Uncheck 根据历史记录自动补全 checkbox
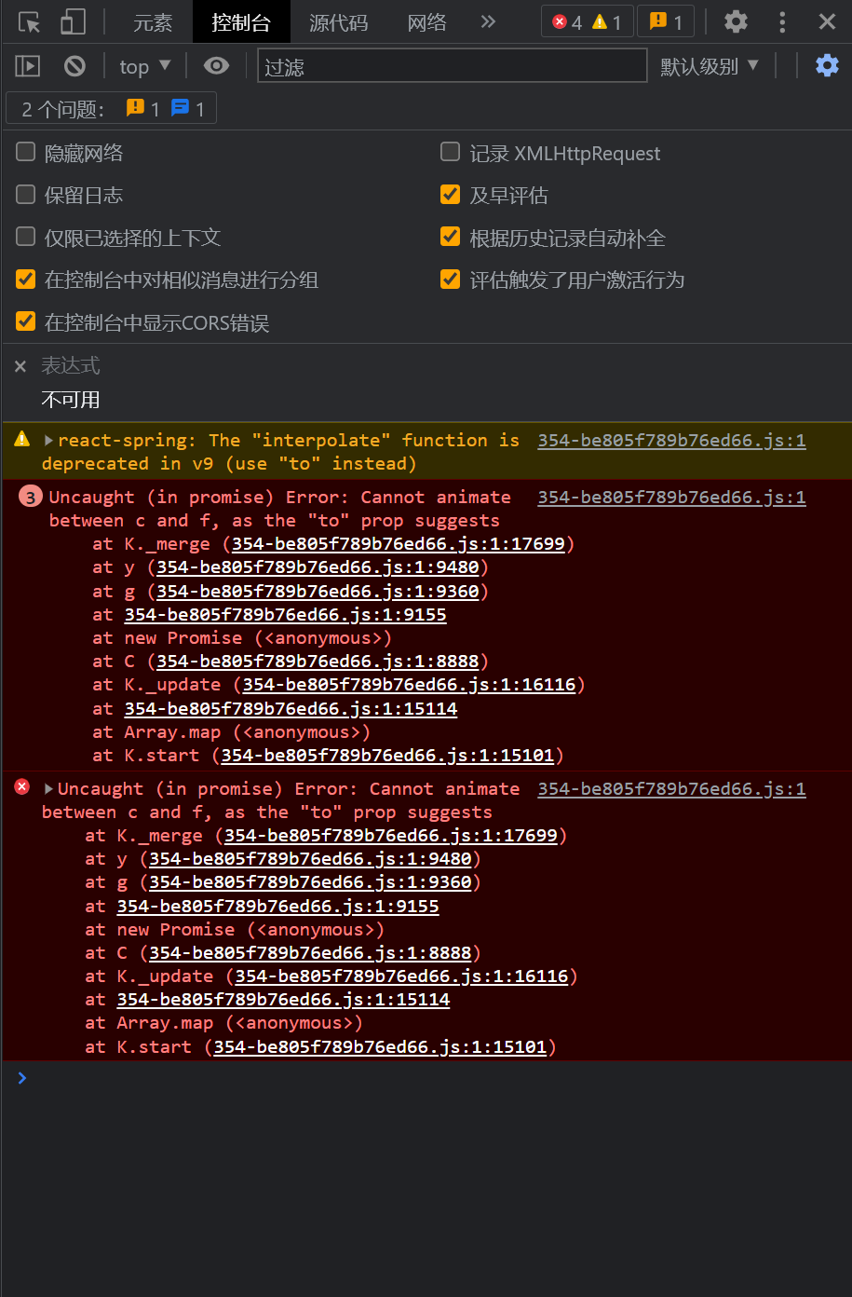 pos(450,237)
